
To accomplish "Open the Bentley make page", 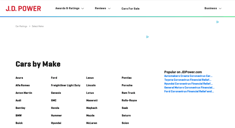I will [x=20, y=108].
